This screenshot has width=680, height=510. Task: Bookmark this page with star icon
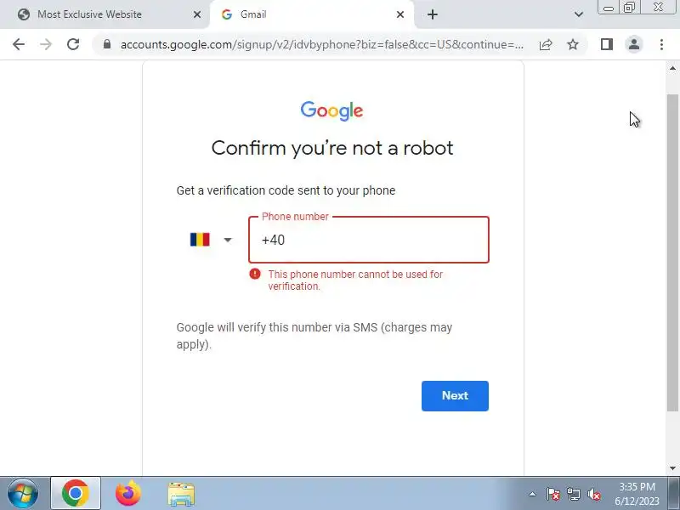(x=573, y=44)
